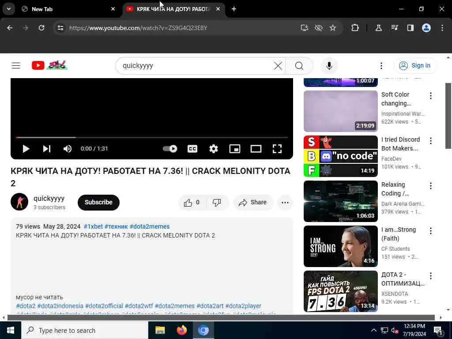Reload the current page
Viewport: 452px width, 339px height.
(x=41, y=28)
